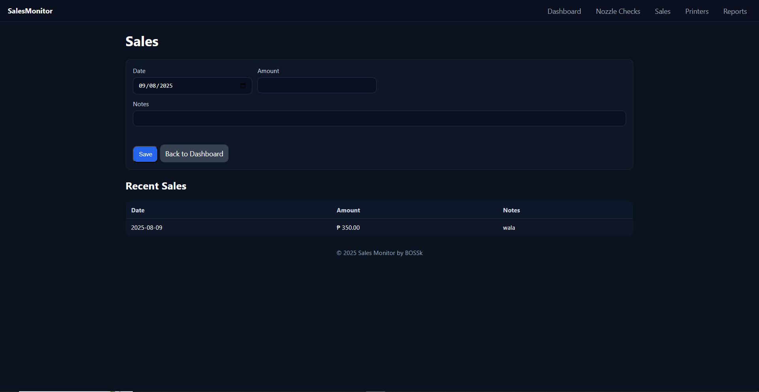Viewport: 759px width, 392px height.
Task: Select the Dashboard navigation link
Action: (x=564, y=11)
